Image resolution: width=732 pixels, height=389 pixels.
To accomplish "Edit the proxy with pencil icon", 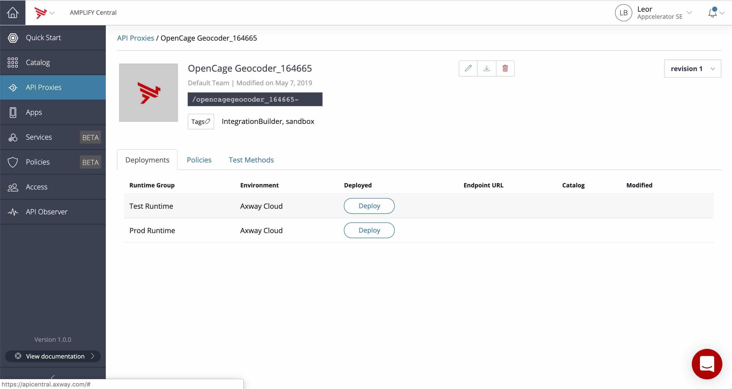I will pos(468,68).
